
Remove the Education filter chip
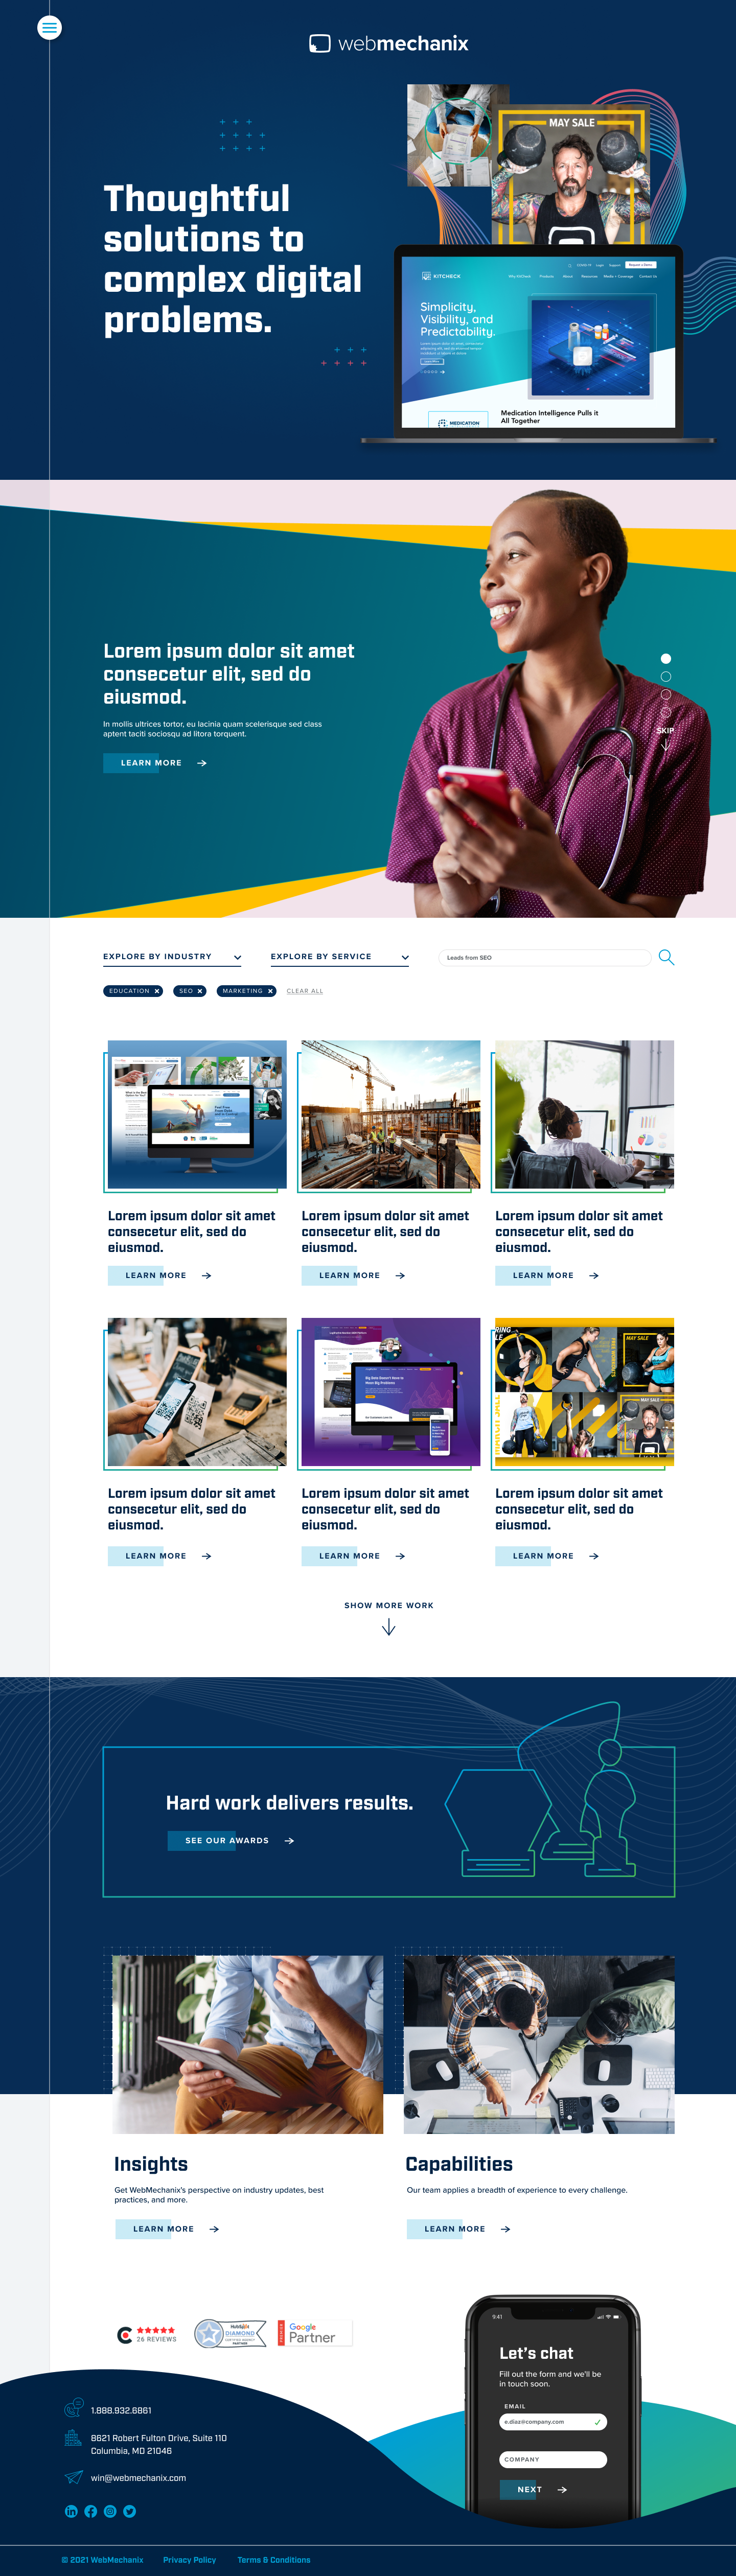tap(157, 991)
